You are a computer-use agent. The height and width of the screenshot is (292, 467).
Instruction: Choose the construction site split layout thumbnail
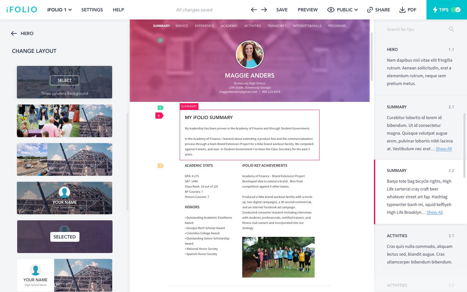pyautogui.click(x=65, y=159)
